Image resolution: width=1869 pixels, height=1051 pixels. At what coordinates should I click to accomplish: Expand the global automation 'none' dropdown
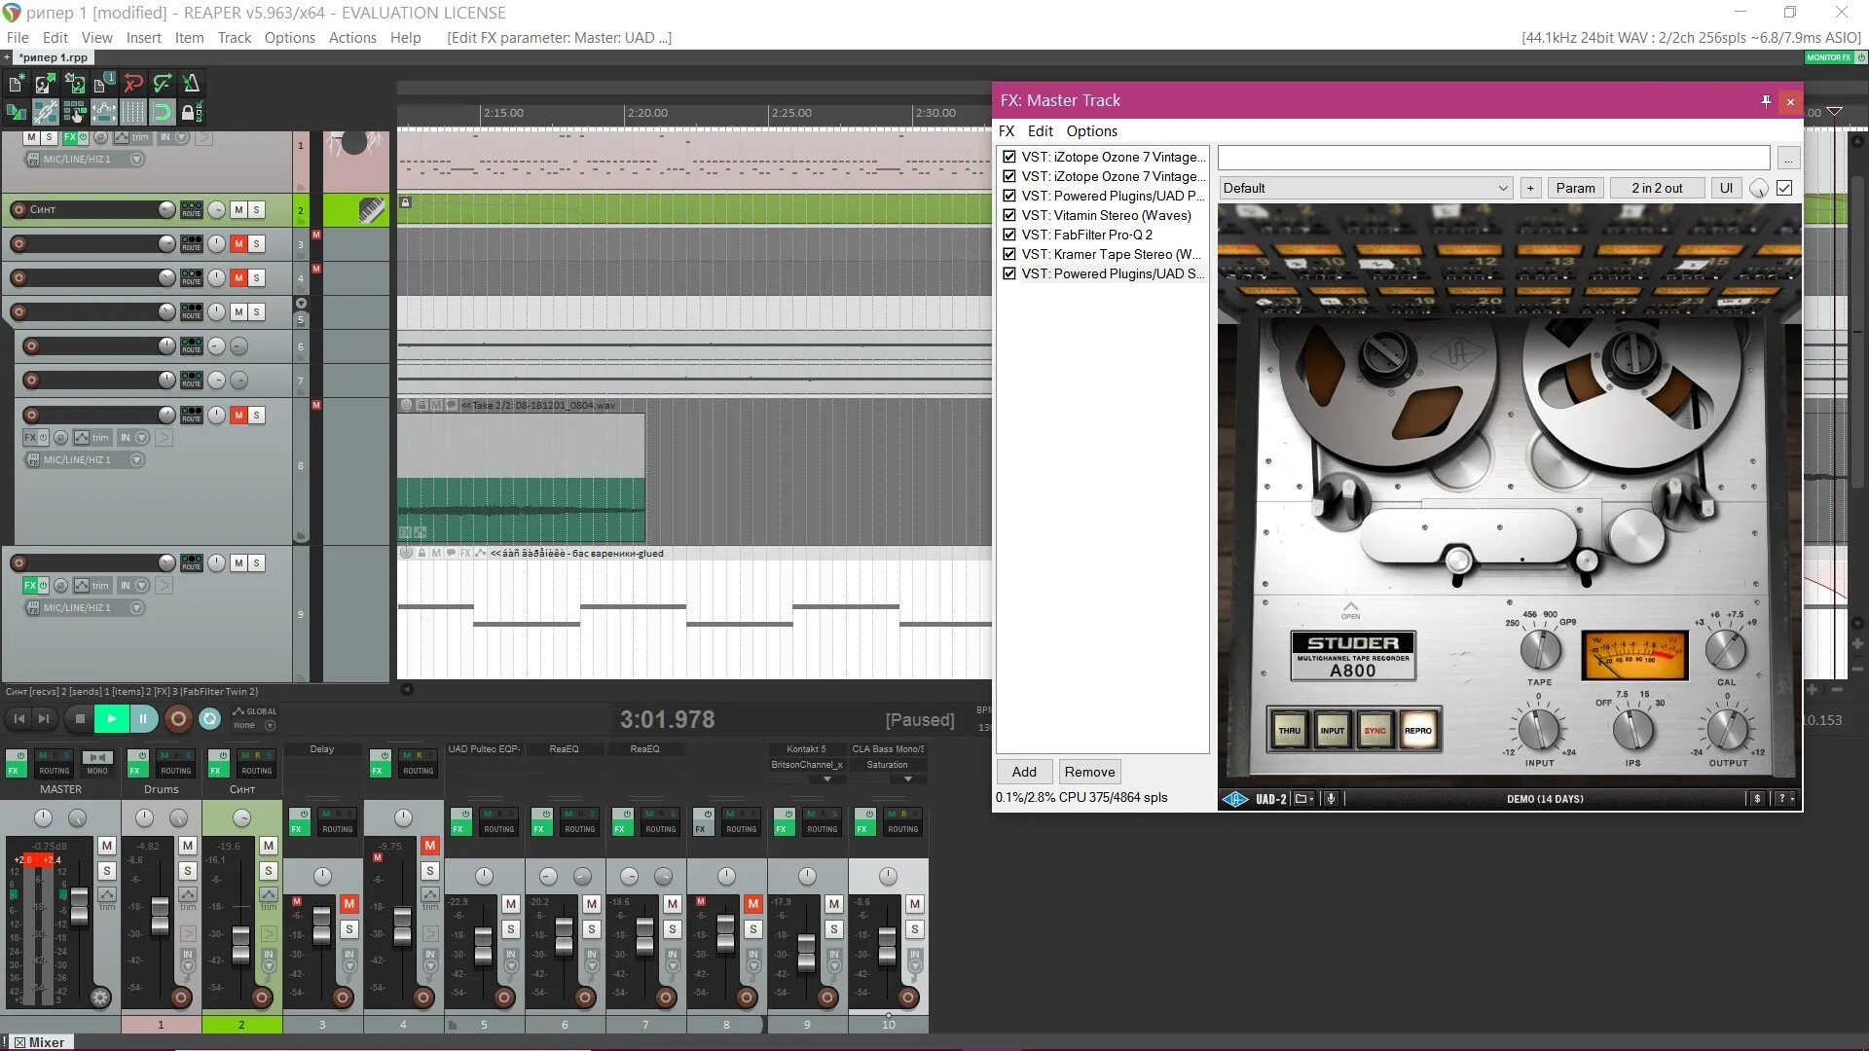(270, 725)
